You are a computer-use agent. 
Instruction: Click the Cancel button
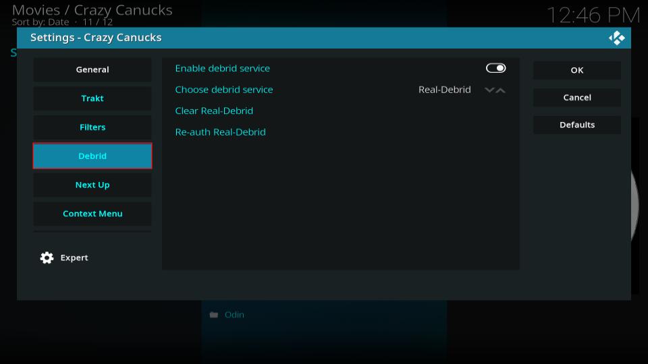pos(577,97)
